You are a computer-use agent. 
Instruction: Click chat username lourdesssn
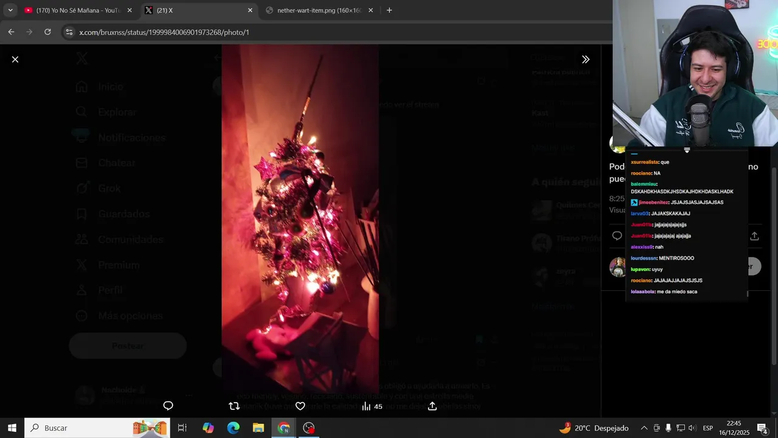[x=644, y=258]
